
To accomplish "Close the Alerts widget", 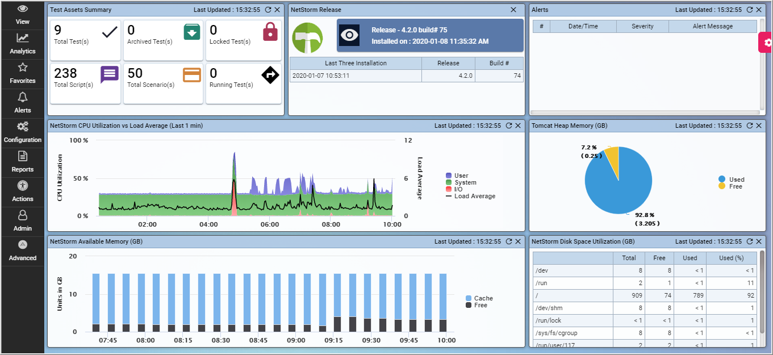I will pyautogui.click(x=759, y=10).
